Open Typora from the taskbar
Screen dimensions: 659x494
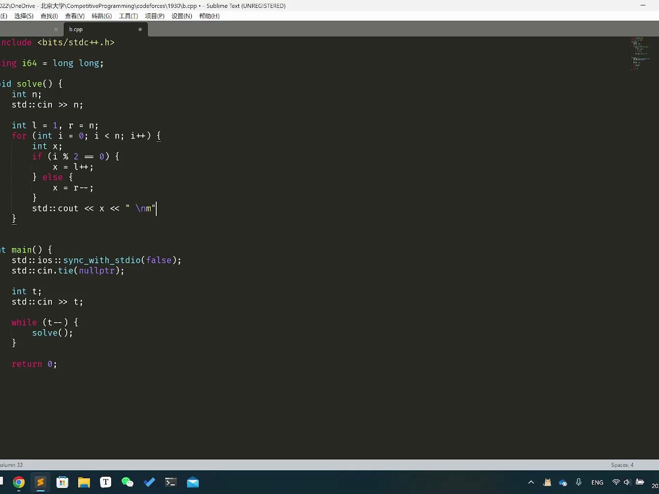click(106, 483)
